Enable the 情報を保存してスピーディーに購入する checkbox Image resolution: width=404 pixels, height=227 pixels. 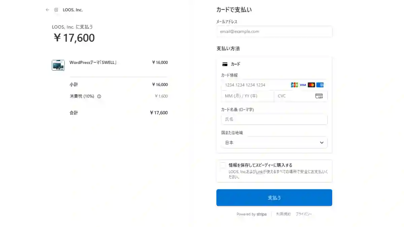223,165
